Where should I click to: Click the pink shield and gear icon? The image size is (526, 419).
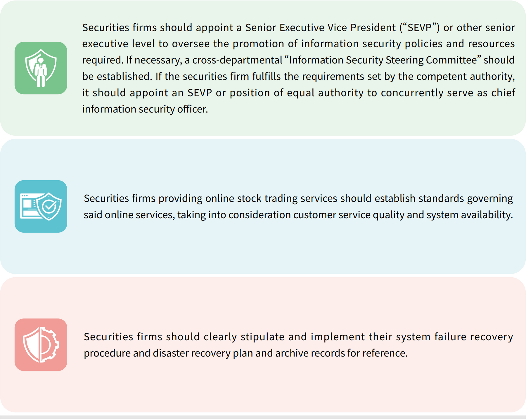(41, 345)
